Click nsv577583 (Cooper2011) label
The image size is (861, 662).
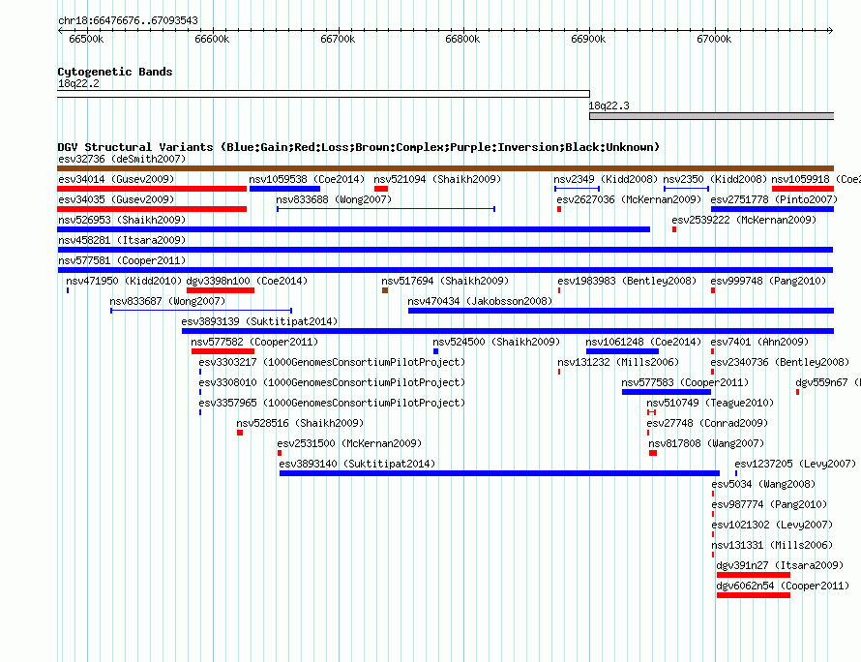pyautogui.click(x=685, y=382)
